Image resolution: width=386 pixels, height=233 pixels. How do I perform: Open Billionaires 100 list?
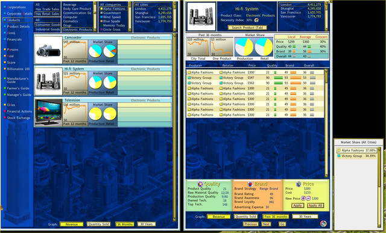[x=18, y=69]
